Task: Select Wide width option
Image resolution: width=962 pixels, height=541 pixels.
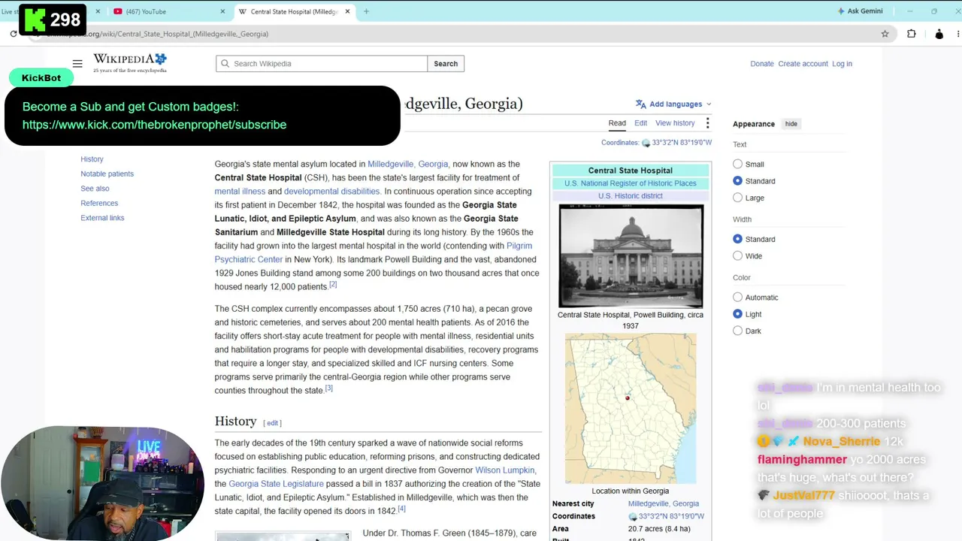Action: point(737,256)
